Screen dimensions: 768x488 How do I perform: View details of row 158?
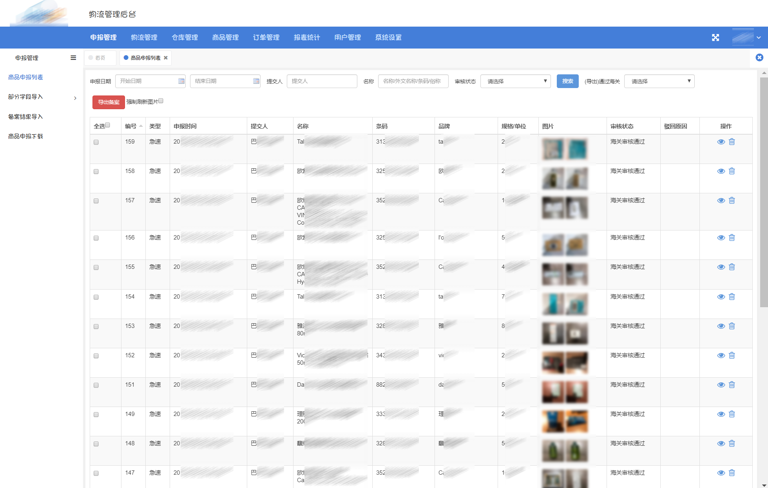[x=721, y=171]
